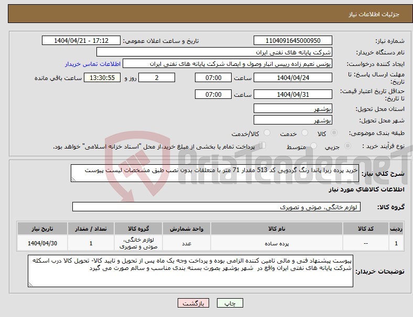This screenshot has width=413, height=317.
Task: Click the announcement date field 1404/04/21 - 17:12
Action: tap(81, 41)
